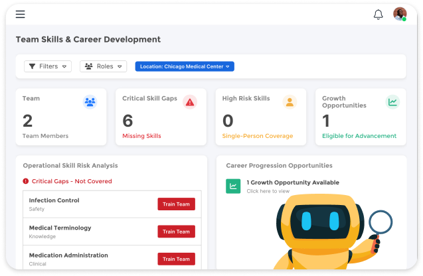
Task: Click 'Medication Administration' skill name
Action: pyautogui.click(x=68, y=255)
